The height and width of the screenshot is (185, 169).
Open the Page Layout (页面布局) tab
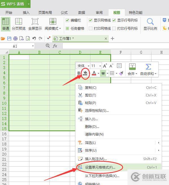click(45, 12)
